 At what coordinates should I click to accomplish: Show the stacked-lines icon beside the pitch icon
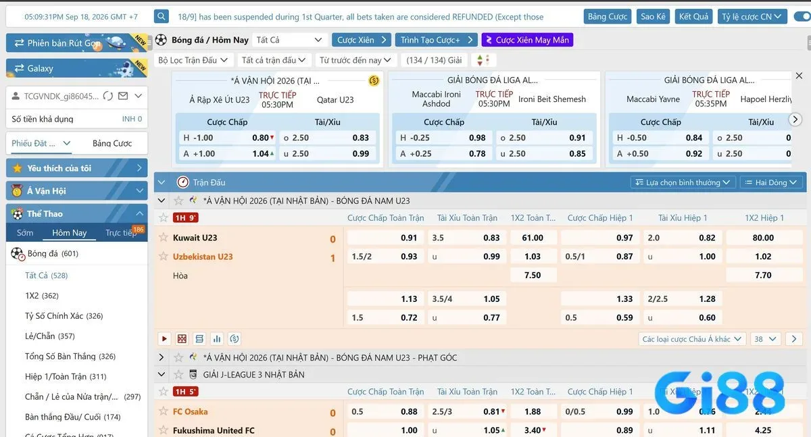(199, 339)
